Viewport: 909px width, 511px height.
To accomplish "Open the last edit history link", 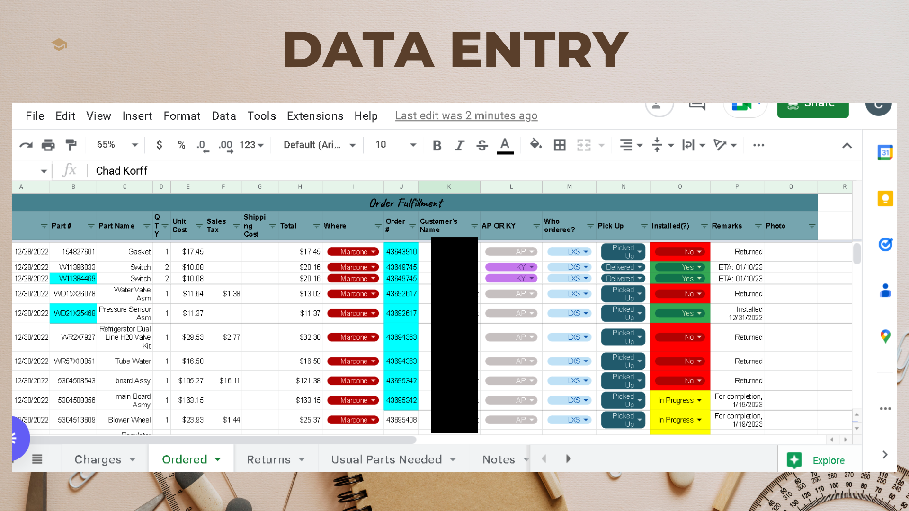I will click(466, 116).
